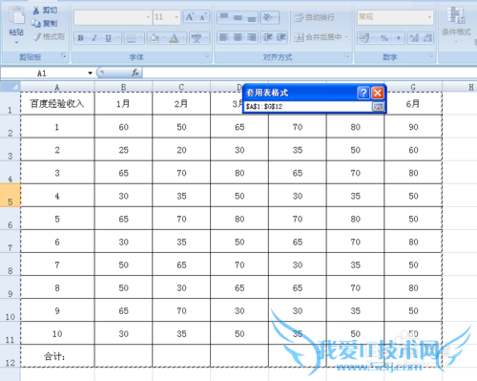Click the range field $A$1:$G$12 in dialog
This screenshot has height=381, width=477.
click(308, 106)
